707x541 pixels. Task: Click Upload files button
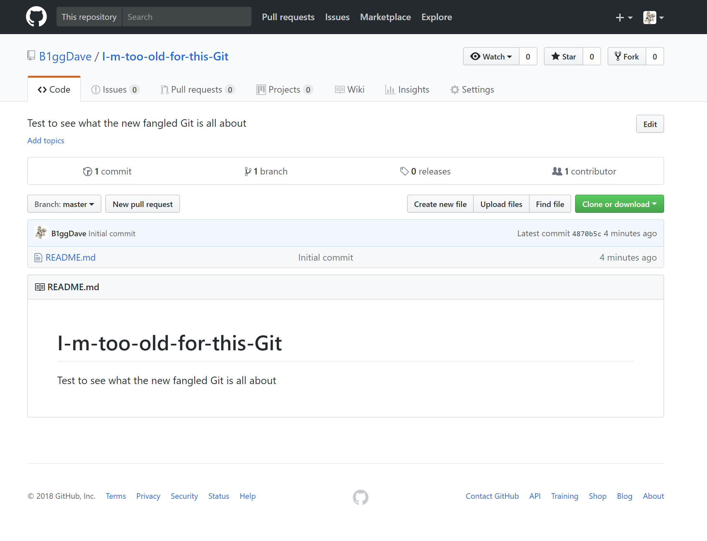click(x=501, y=204)
